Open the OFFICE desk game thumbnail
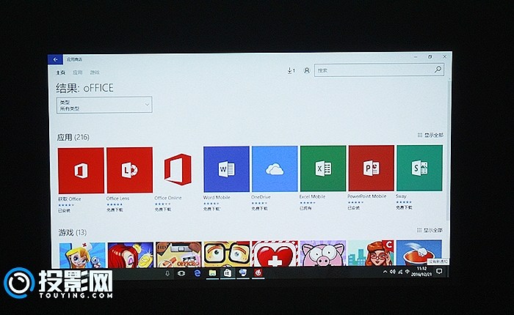 point(178,255)
